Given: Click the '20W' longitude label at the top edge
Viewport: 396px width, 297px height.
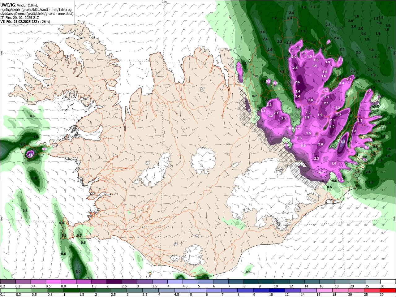Looking at the screenshot, I should 165,2.
